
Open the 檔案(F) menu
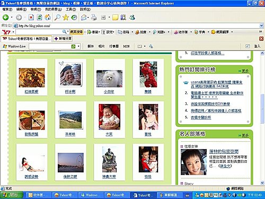7,9
